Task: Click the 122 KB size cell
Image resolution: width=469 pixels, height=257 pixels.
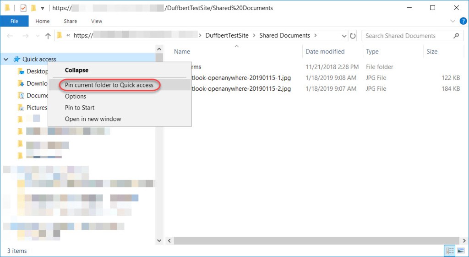Action: pyautogui.click(x=451, y=78)
